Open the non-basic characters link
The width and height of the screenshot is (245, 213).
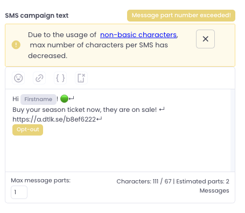[138, 34]
